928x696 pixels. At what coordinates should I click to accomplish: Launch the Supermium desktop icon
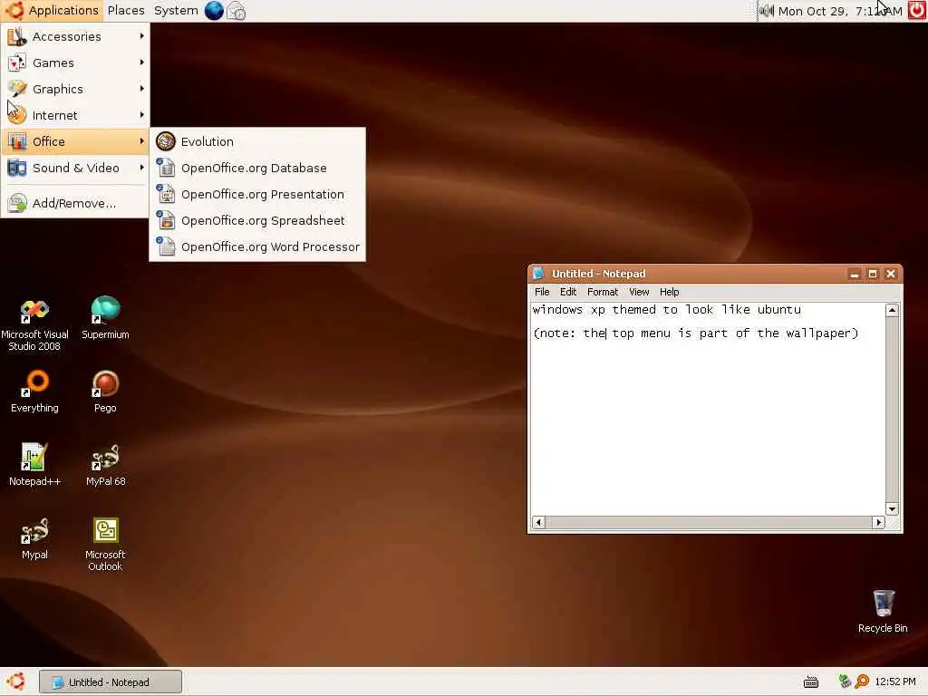click(105, 318)
